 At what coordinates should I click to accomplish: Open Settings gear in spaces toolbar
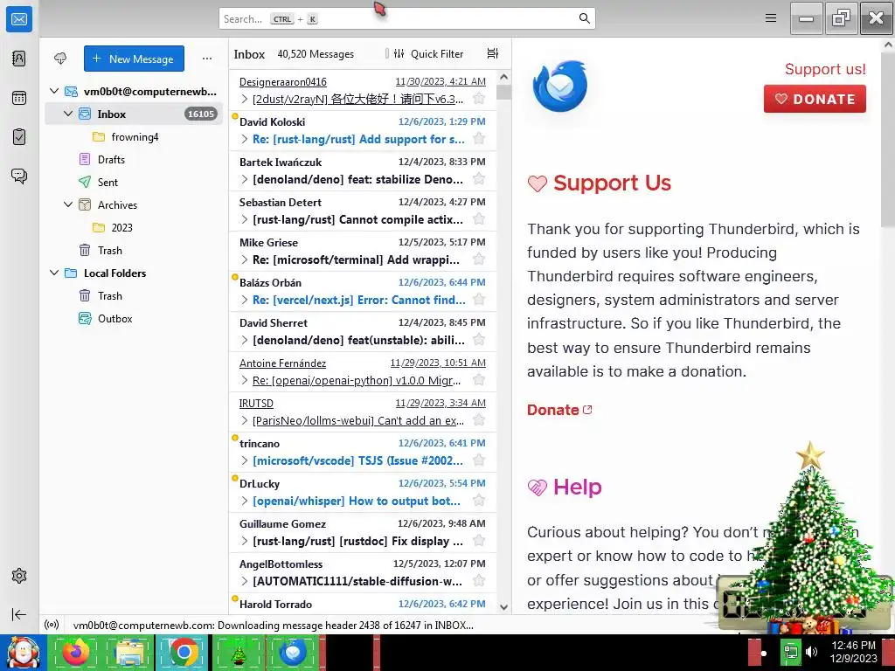coord(19,576)
